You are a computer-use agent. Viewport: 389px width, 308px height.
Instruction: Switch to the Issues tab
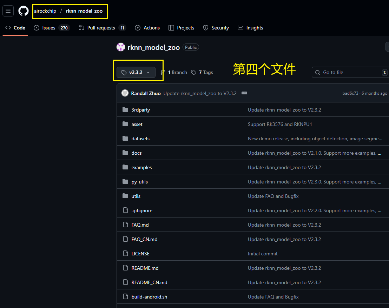pyautogui.click(x=52, y=28)
